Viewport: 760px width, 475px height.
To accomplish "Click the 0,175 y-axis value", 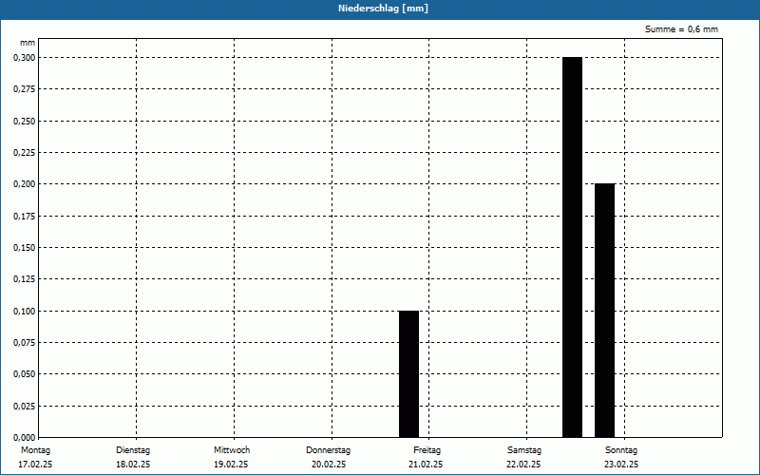I will pos(25,217).
